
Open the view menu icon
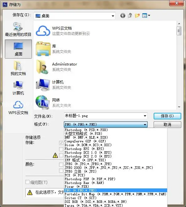[x=146, y=15]
